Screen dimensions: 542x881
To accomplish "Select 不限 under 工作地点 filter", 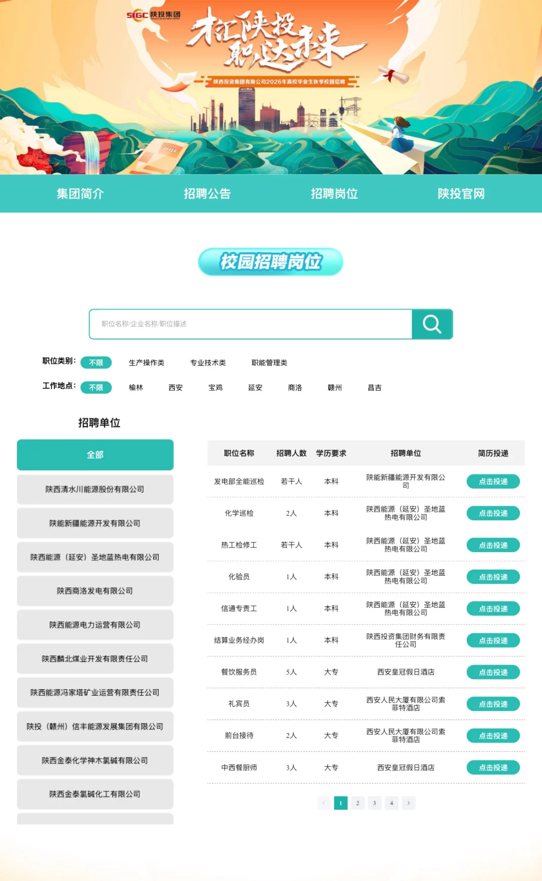I will (96, 388).
